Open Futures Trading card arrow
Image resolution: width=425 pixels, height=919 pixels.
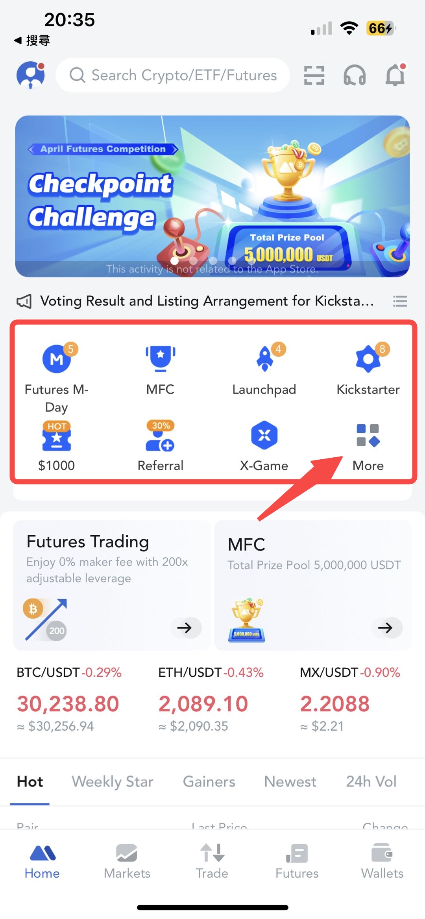[186, 627]
